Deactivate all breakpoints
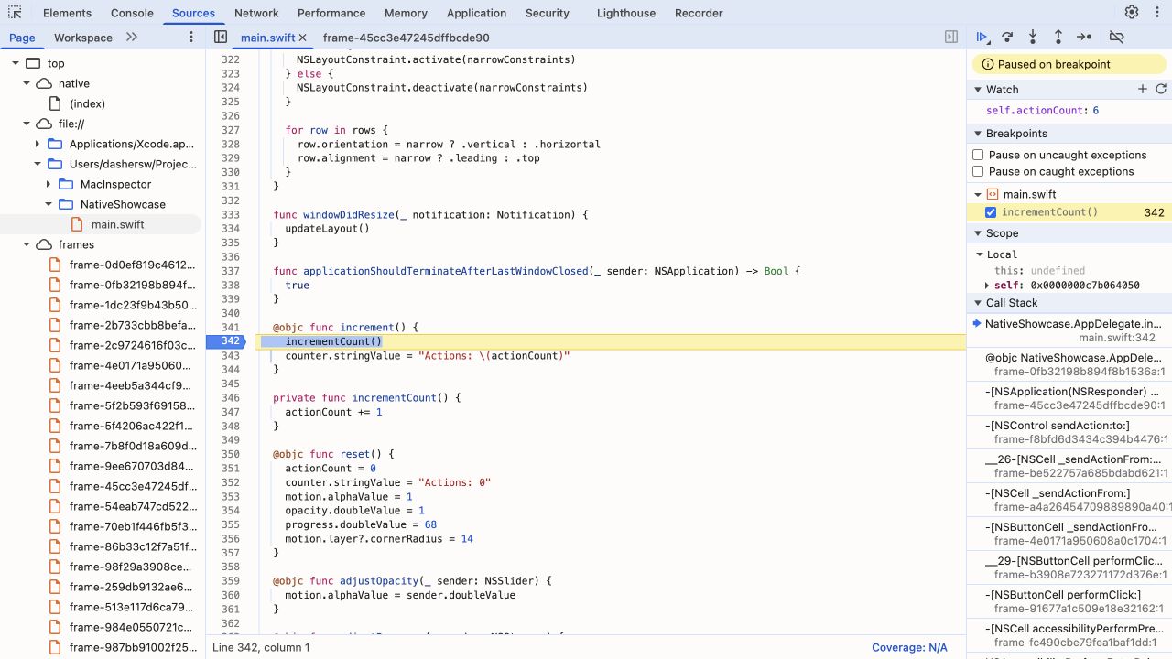Screen dimensions: 1172x659 pos(1116,38)
